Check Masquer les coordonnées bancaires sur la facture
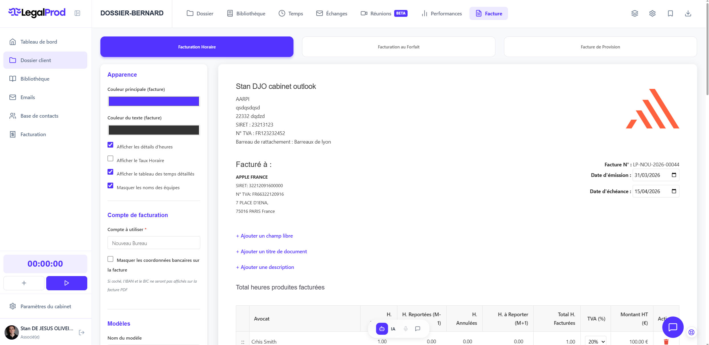 coord(110,259)
